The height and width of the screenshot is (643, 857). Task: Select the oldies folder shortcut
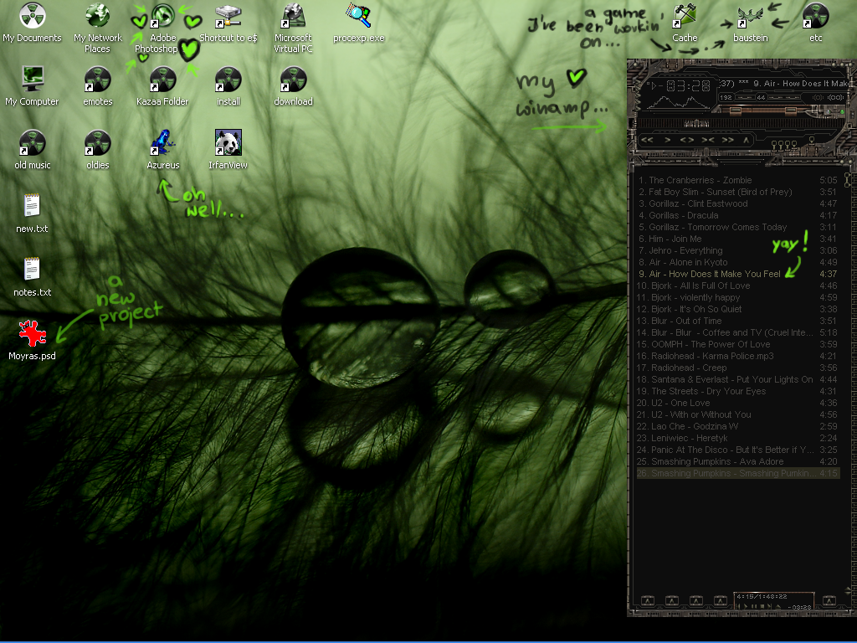[x=97, y=150]
